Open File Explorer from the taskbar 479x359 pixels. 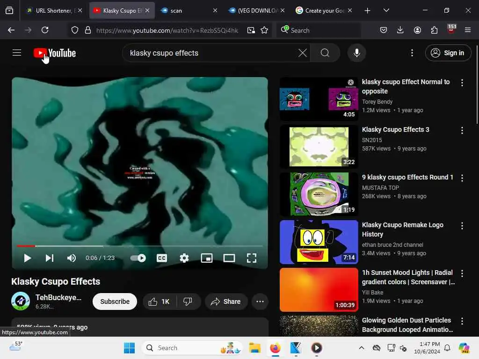coord(254,348)
